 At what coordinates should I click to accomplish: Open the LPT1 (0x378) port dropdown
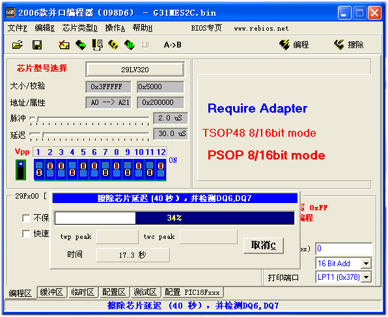pos(367,277)
